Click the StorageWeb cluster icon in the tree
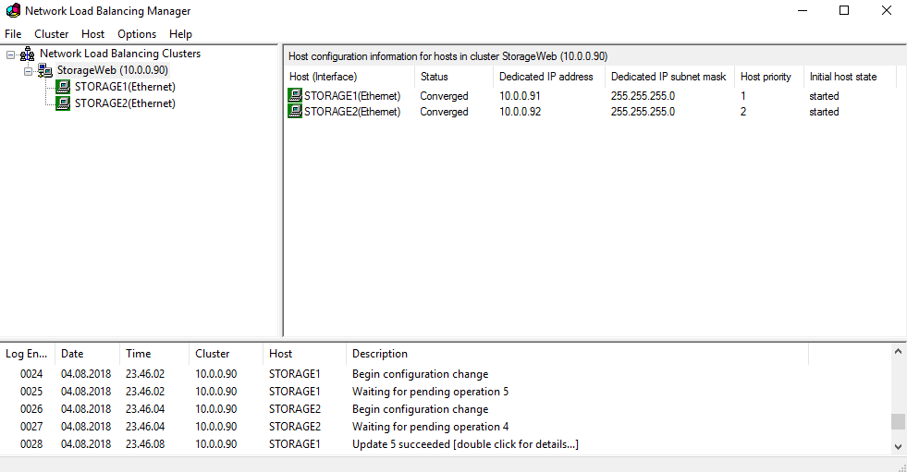907x472 pixels. (x=45, y=70)
